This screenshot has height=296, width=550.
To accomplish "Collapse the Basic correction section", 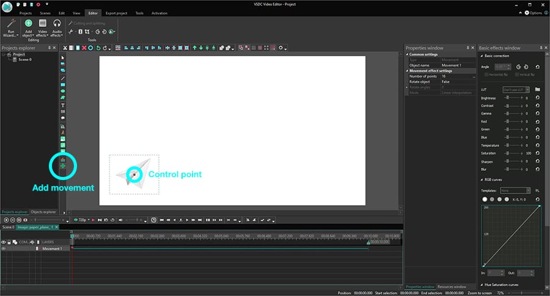I will click(x=482, y=56).
